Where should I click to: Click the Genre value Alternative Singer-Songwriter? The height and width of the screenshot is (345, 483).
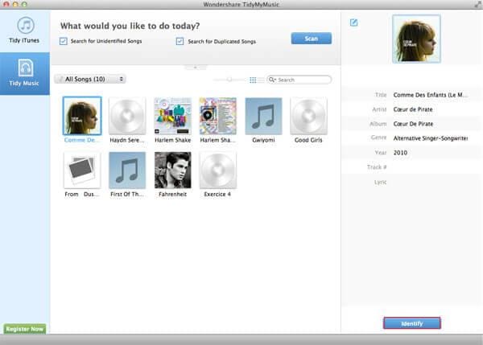point(431,138)
